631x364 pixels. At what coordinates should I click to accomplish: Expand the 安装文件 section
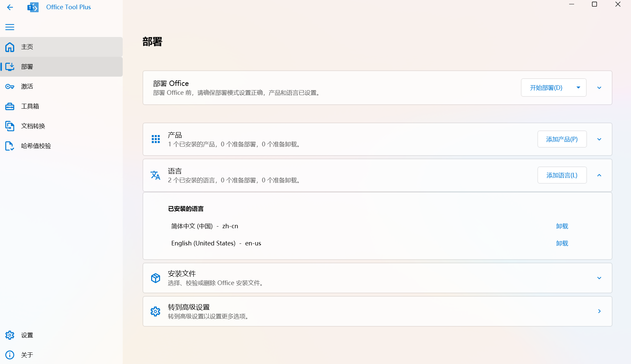(599, 278)
